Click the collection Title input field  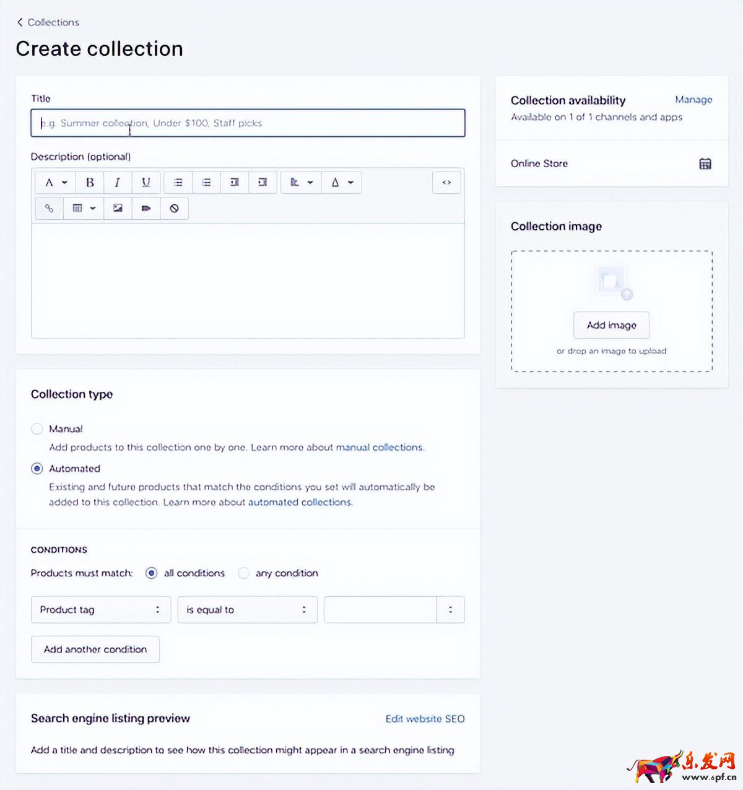tap(248, 123)
